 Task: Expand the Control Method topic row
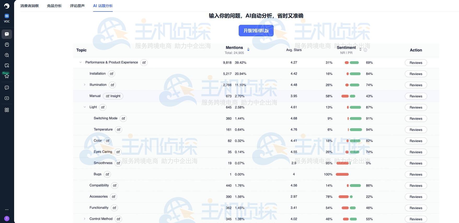(85, 219)
